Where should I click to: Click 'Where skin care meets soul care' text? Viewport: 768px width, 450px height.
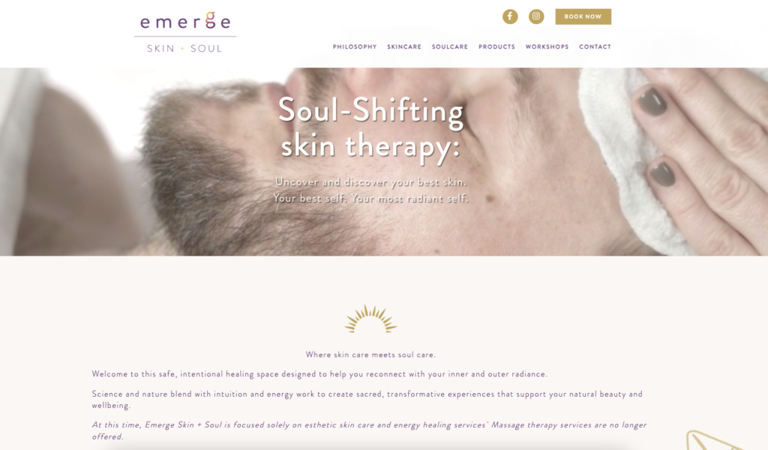click(370, 355)
